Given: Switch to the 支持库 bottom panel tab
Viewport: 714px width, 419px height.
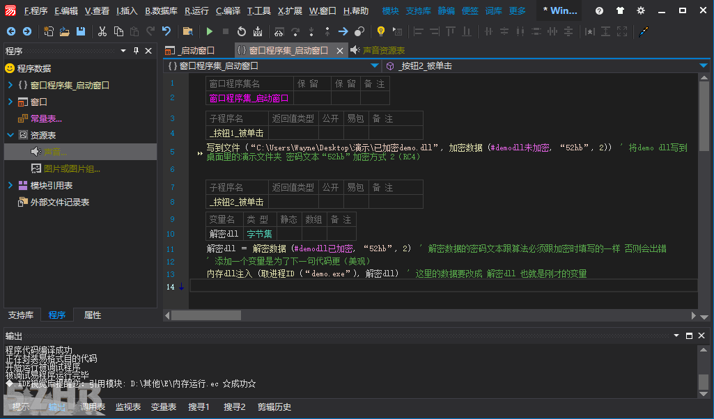Looking at the screenshot, I should click(21, 315).
